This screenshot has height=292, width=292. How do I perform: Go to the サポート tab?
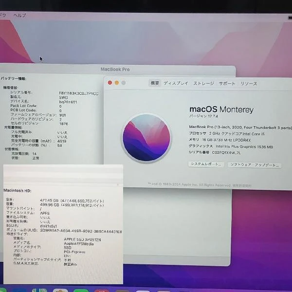pos(227,83)
